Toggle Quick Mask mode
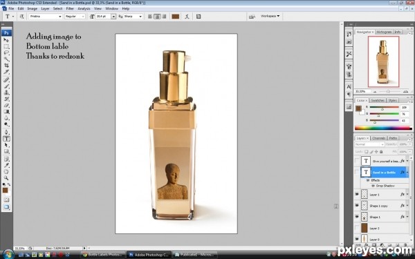This screenshot has height=259, width=415. point(6,200)
